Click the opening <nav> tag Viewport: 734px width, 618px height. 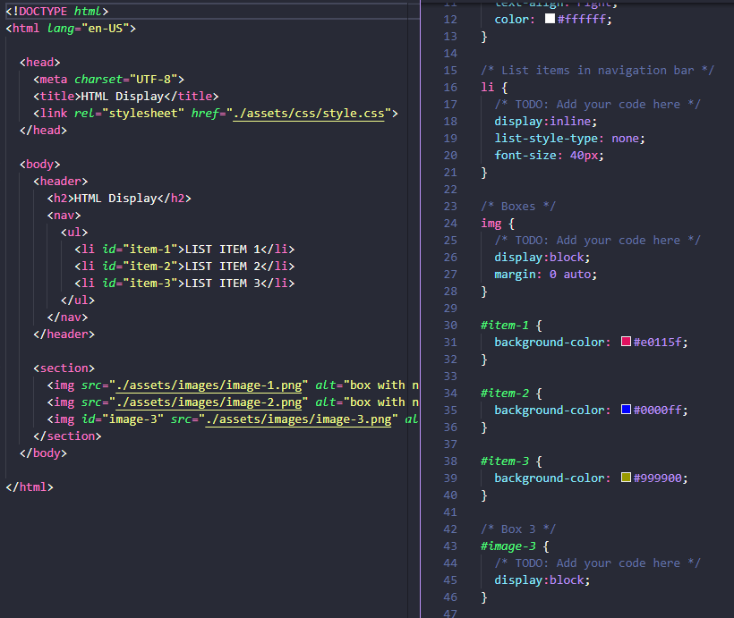64,216
